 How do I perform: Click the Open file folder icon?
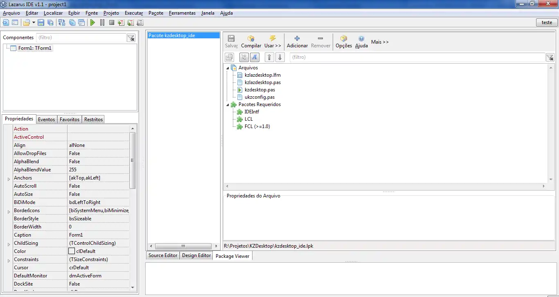click(26, 22)
